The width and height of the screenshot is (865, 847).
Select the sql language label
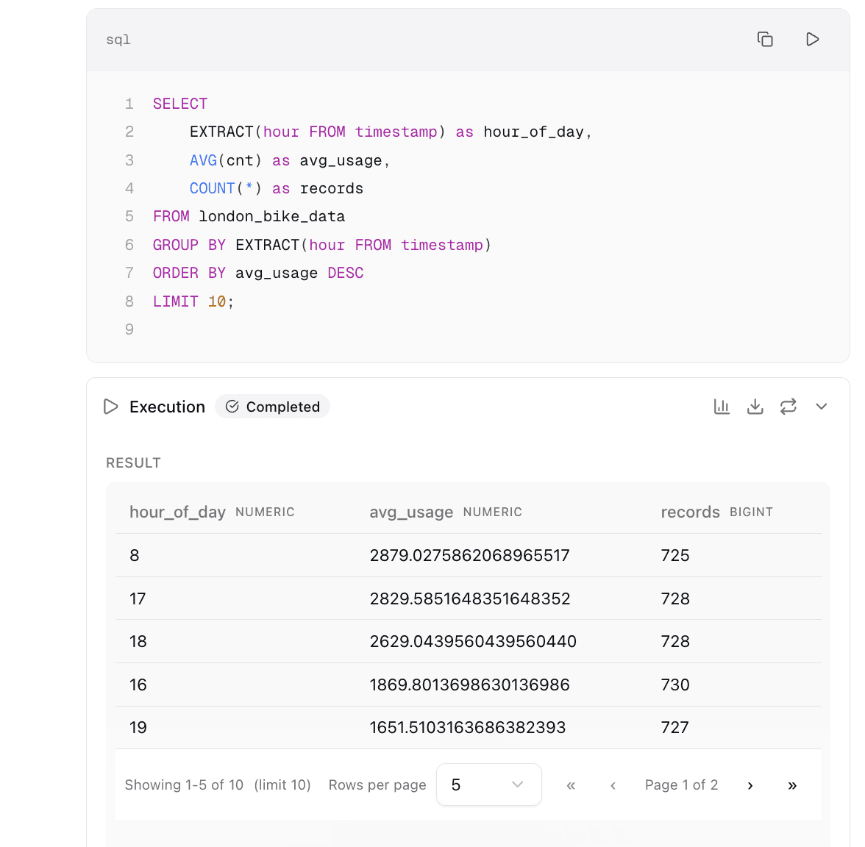coord(118,39)
